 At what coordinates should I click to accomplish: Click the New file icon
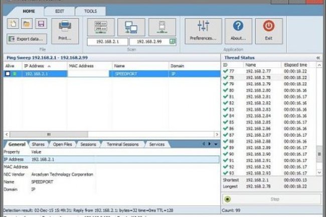[12, 24]
